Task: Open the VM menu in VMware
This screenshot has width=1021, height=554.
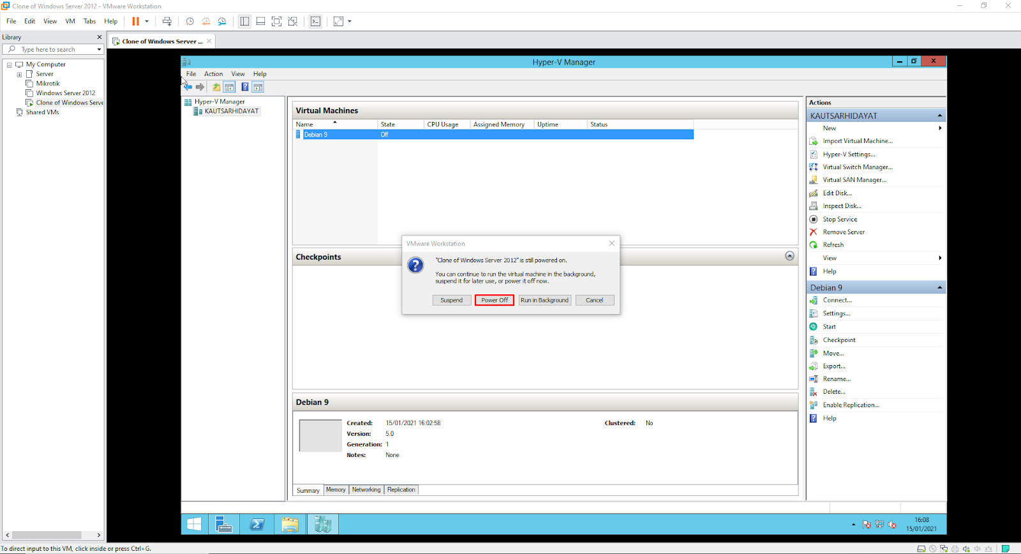Action: (x=70, y=21)
